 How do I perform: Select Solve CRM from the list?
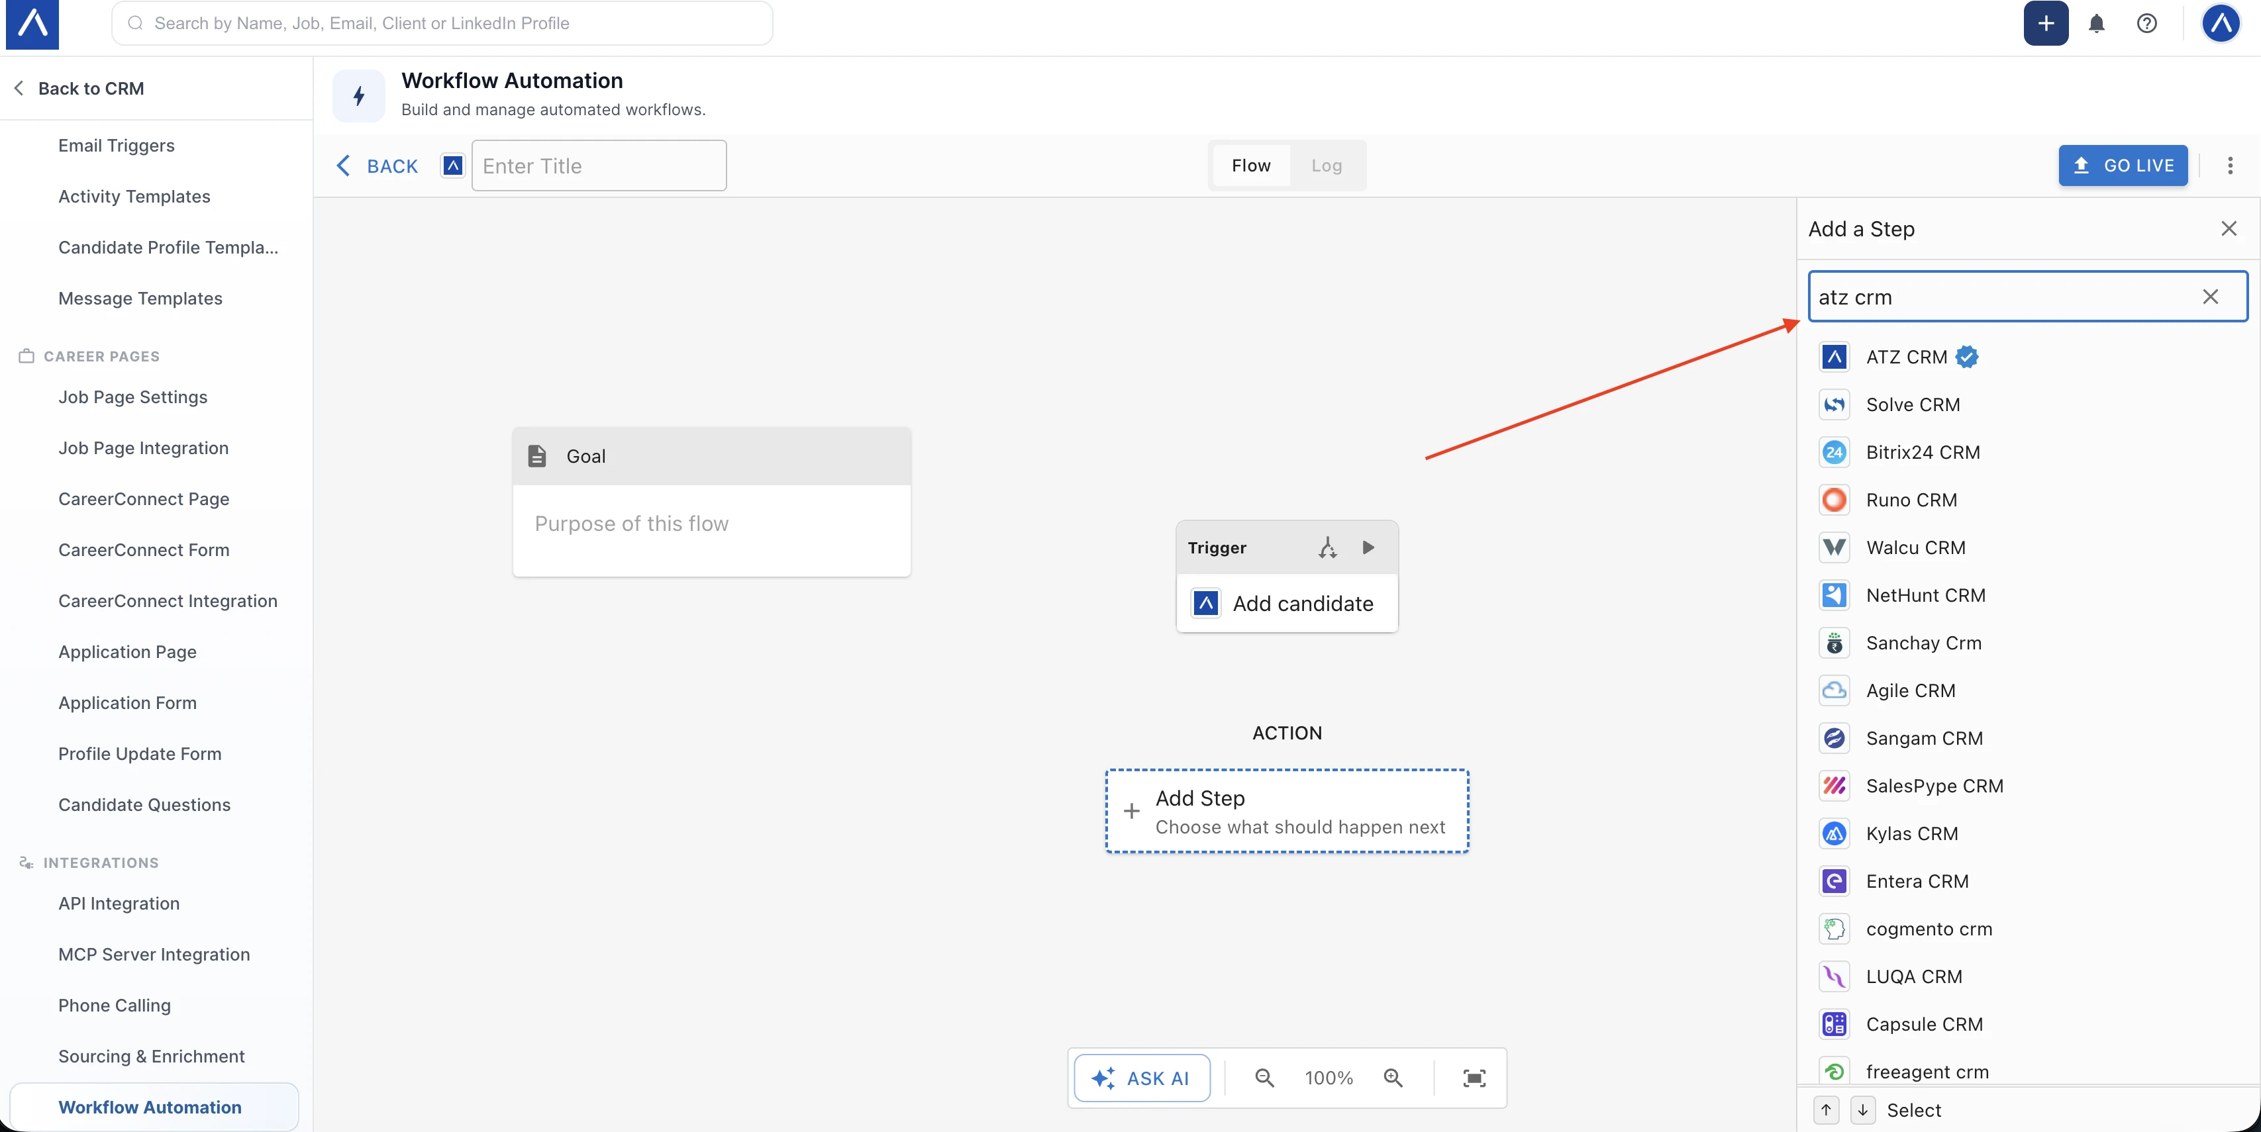click(2029, 404)
